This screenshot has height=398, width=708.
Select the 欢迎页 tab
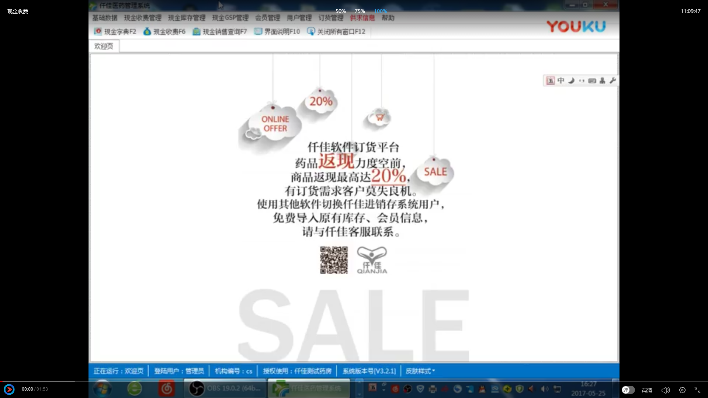point(104,46)
